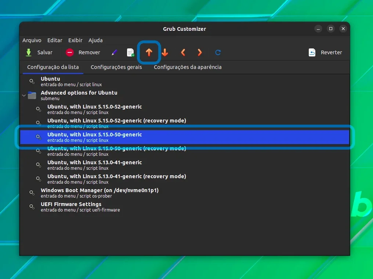
Task: Select 5.15.0-52-generic (recovery mode) entry
Action: 185,123
